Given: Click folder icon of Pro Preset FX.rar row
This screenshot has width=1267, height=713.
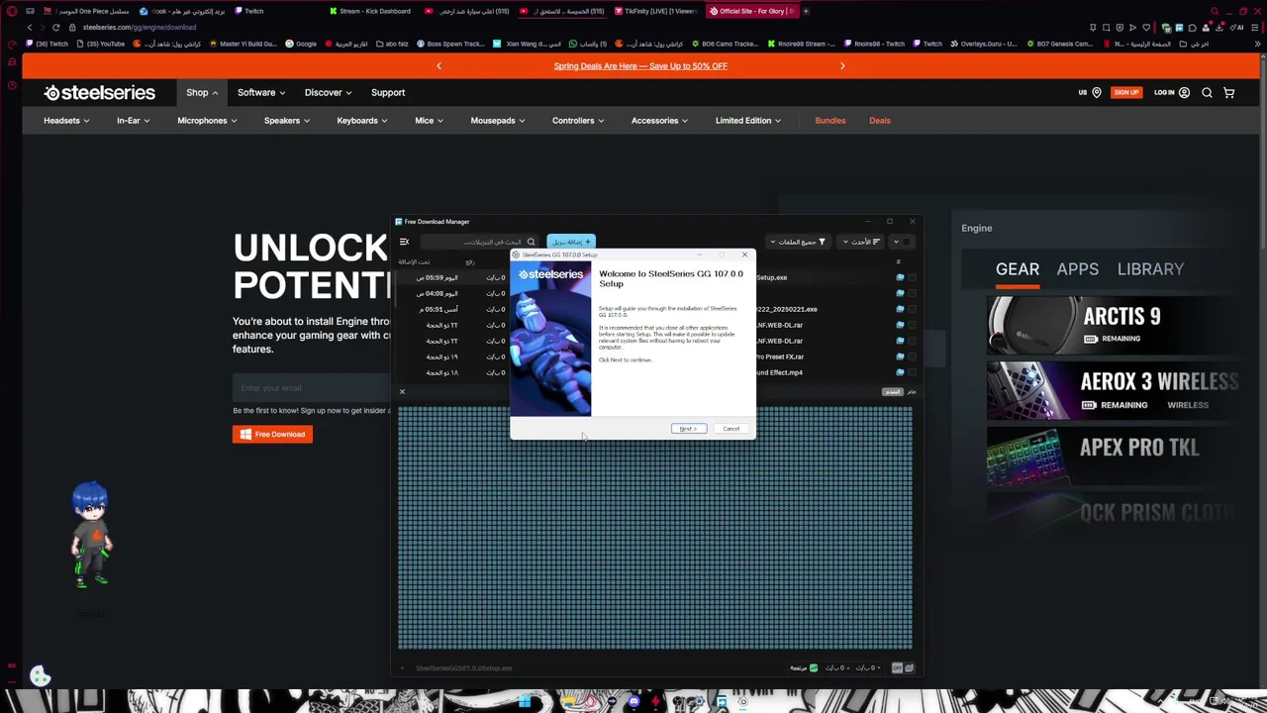Looking at the screenshot, I should (x=900, y=356).
